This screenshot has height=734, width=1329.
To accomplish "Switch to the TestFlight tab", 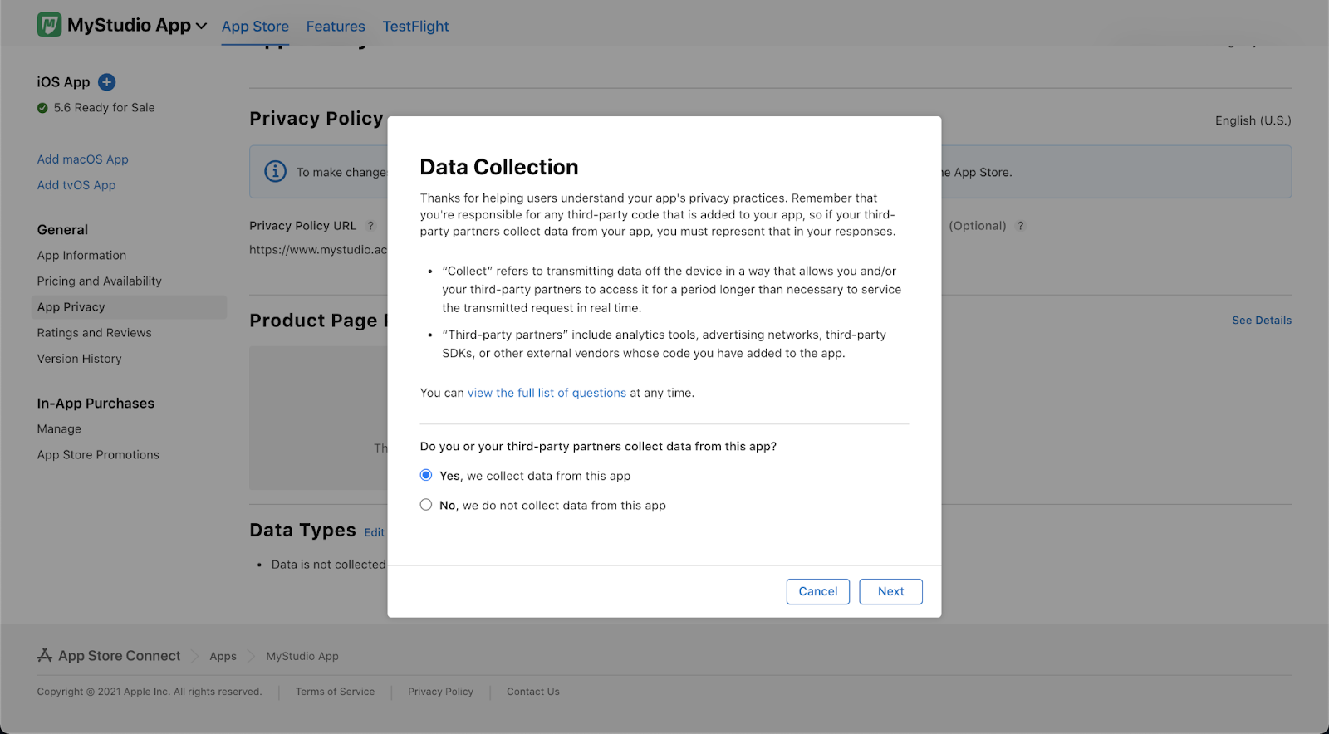I will click(415, 27).
